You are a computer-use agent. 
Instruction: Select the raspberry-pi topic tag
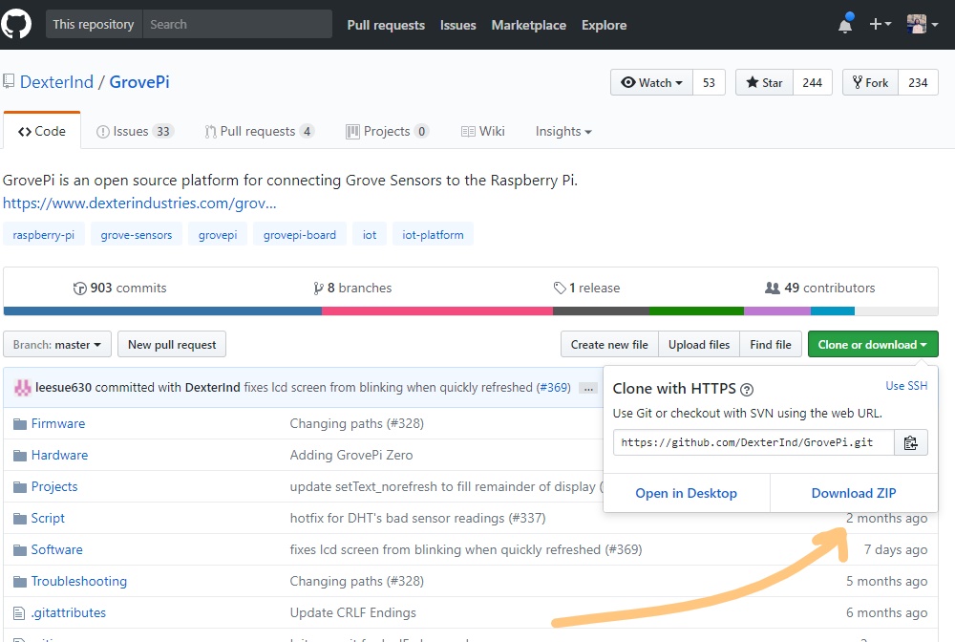(x=43, y=234)
